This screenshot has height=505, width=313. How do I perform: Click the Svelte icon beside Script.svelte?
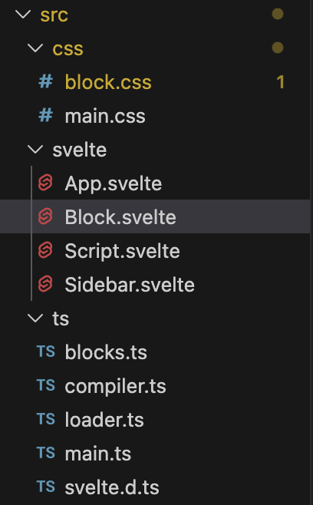click(x=45, y=250)
